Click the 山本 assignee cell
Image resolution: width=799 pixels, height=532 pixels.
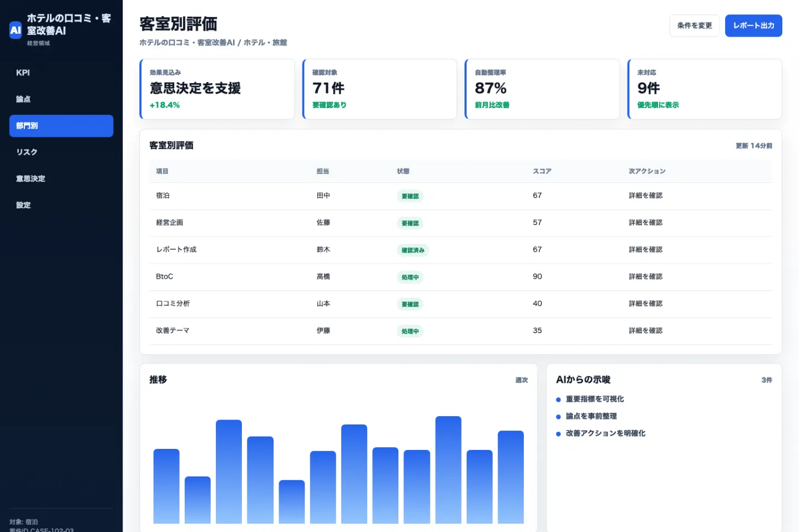[323, 304]
